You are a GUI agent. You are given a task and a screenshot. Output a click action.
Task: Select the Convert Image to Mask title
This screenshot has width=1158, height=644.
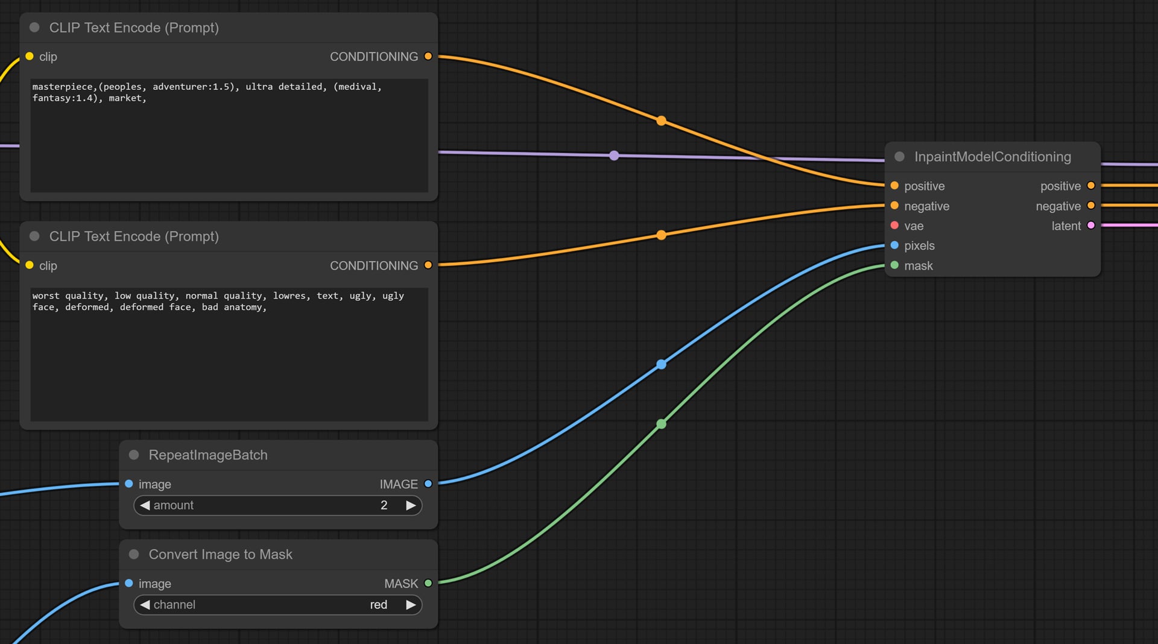[221, 555]
